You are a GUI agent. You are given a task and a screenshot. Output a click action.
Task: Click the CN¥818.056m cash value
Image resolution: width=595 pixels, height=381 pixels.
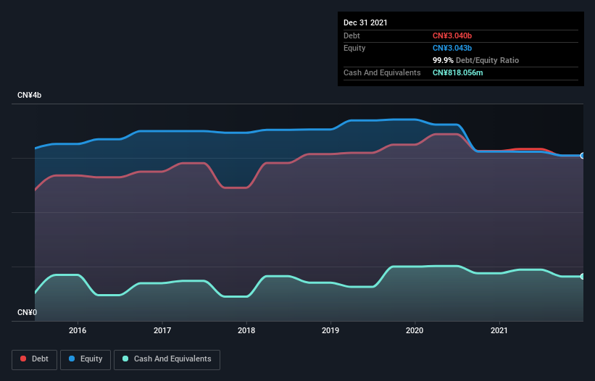click(457, 72)
